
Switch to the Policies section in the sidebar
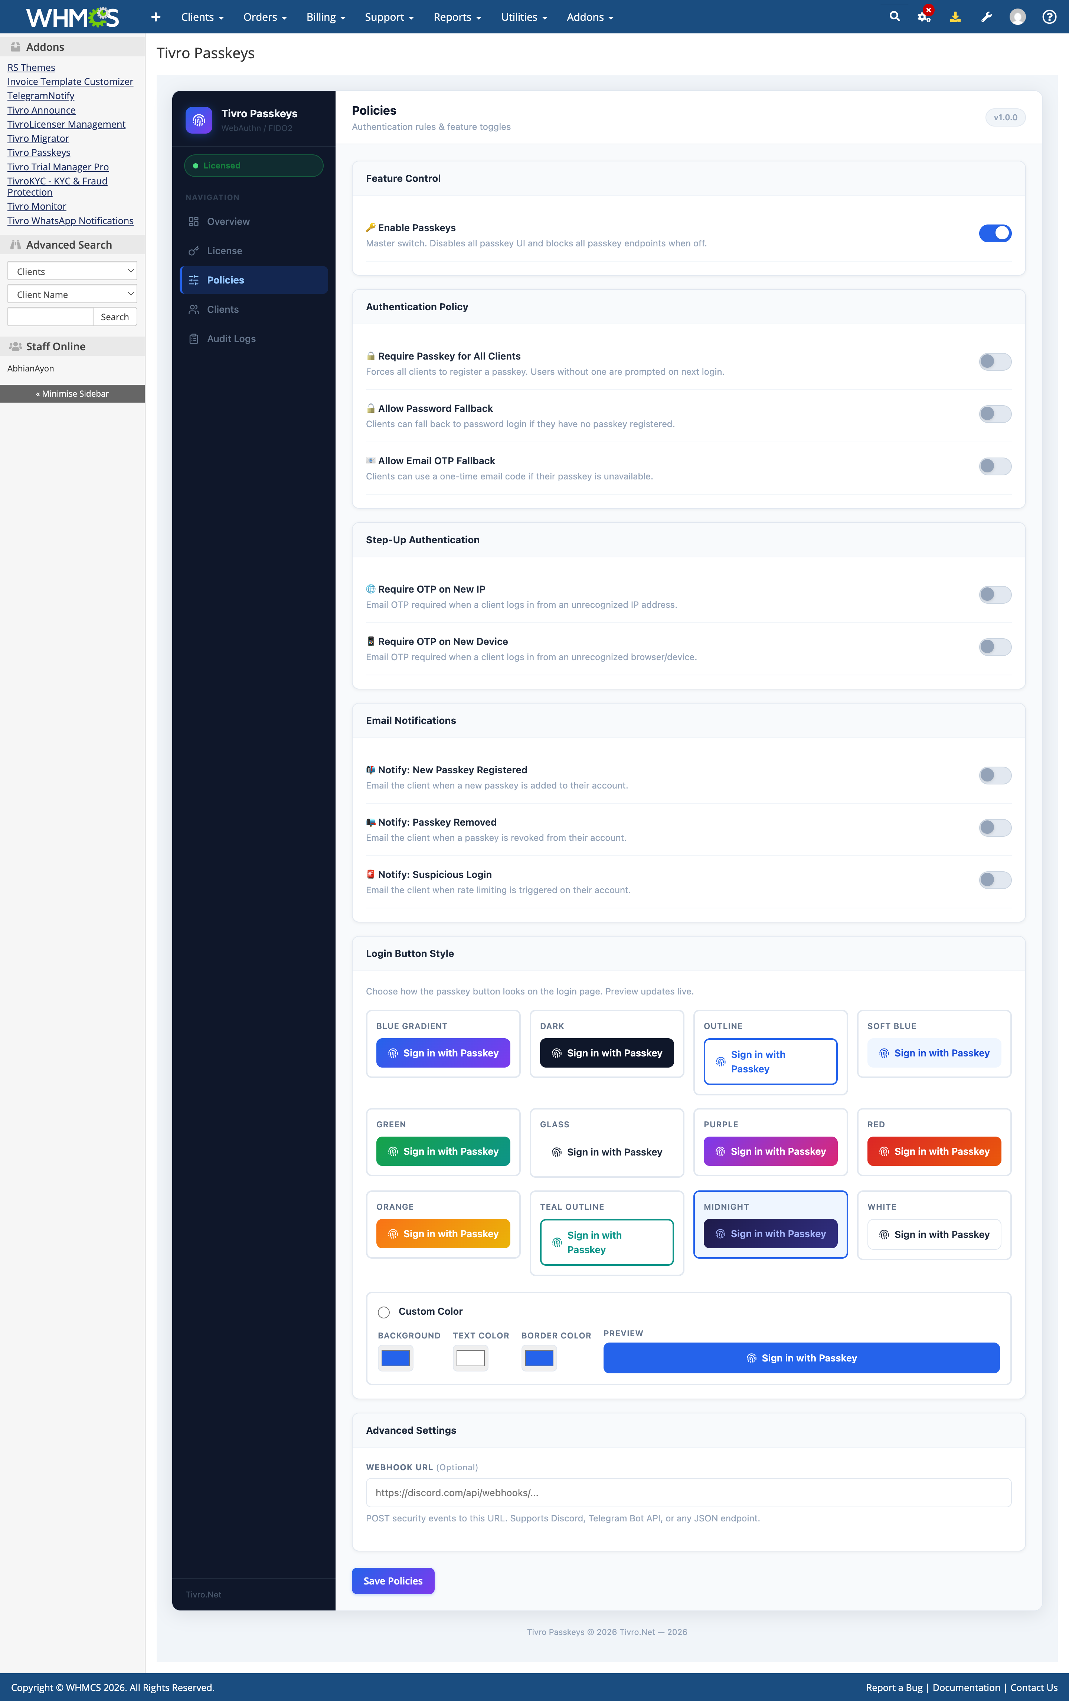pyautogui.click(x=225, y=280)
